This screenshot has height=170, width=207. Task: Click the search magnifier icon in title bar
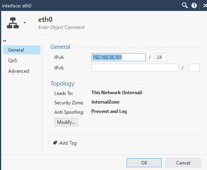[x=185, y=5]
